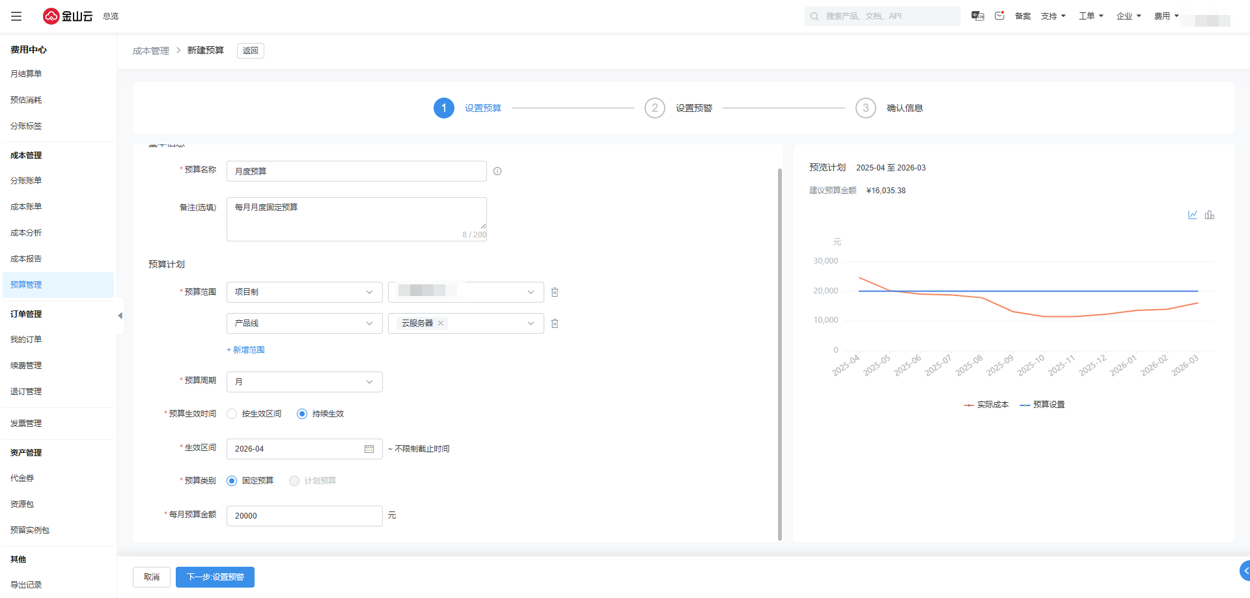Switch preview chart to bar view
This screenshot has height=598, width=1250.
[1210, 215]
